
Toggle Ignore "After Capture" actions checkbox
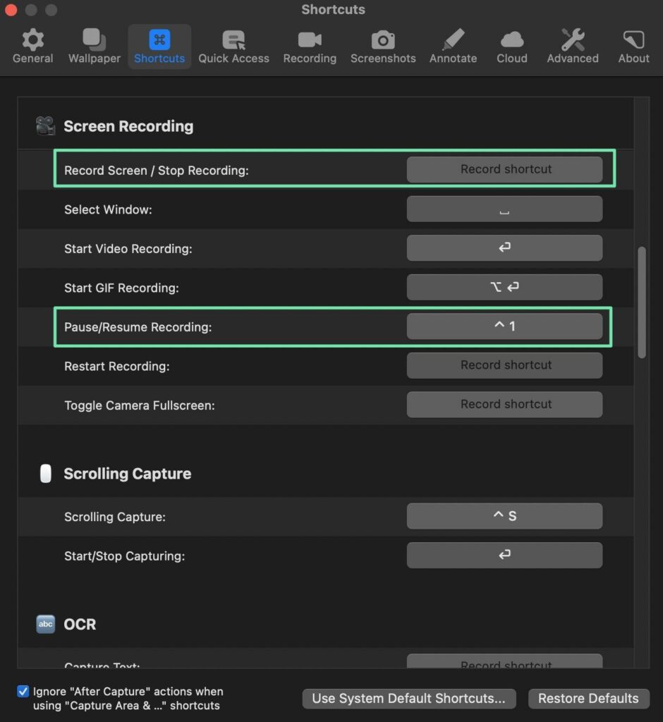coord(23,692)
